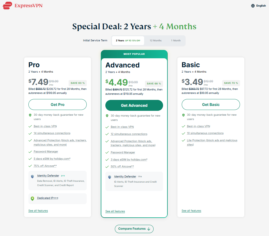Click 75% off Aircove feature link

pyautogui.click(x=45, y=166)
